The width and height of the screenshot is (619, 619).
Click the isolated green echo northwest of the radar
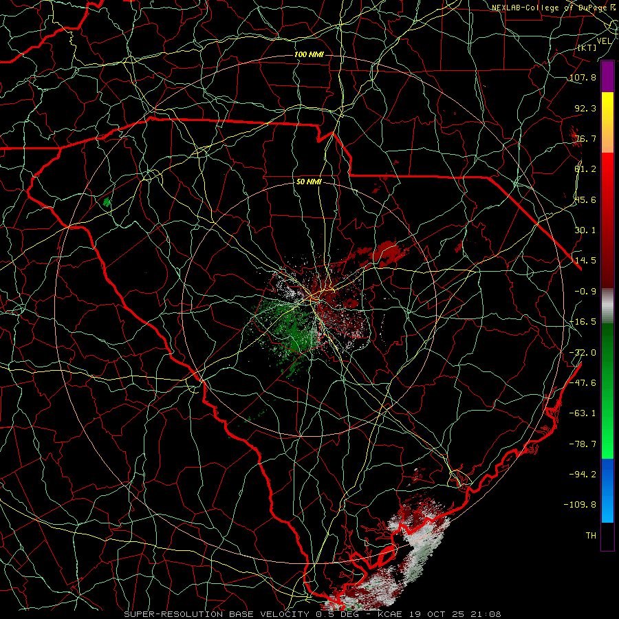click(107, 202)
